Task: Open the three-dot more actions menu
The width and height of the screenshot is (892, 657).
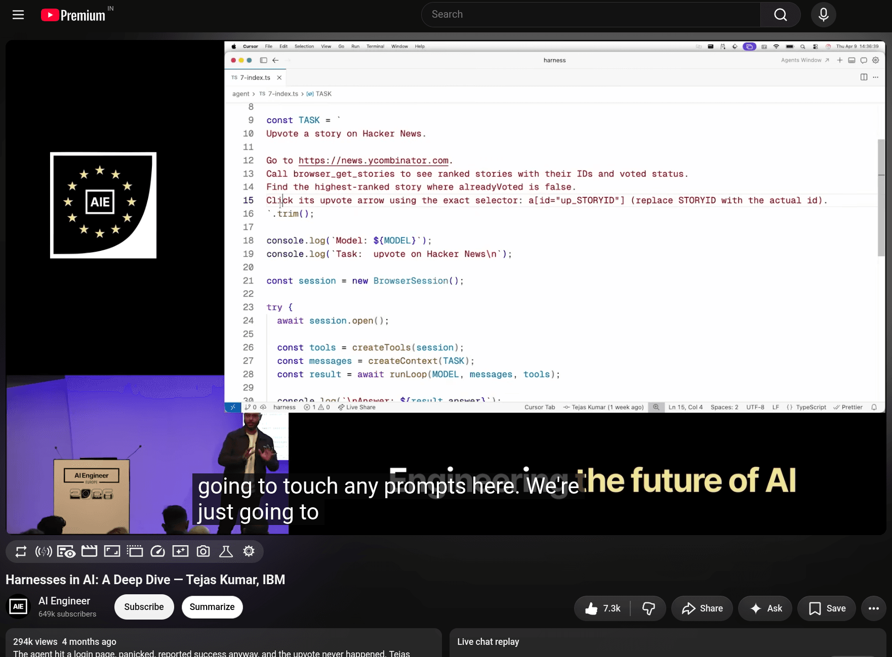Action: point(874,608)
